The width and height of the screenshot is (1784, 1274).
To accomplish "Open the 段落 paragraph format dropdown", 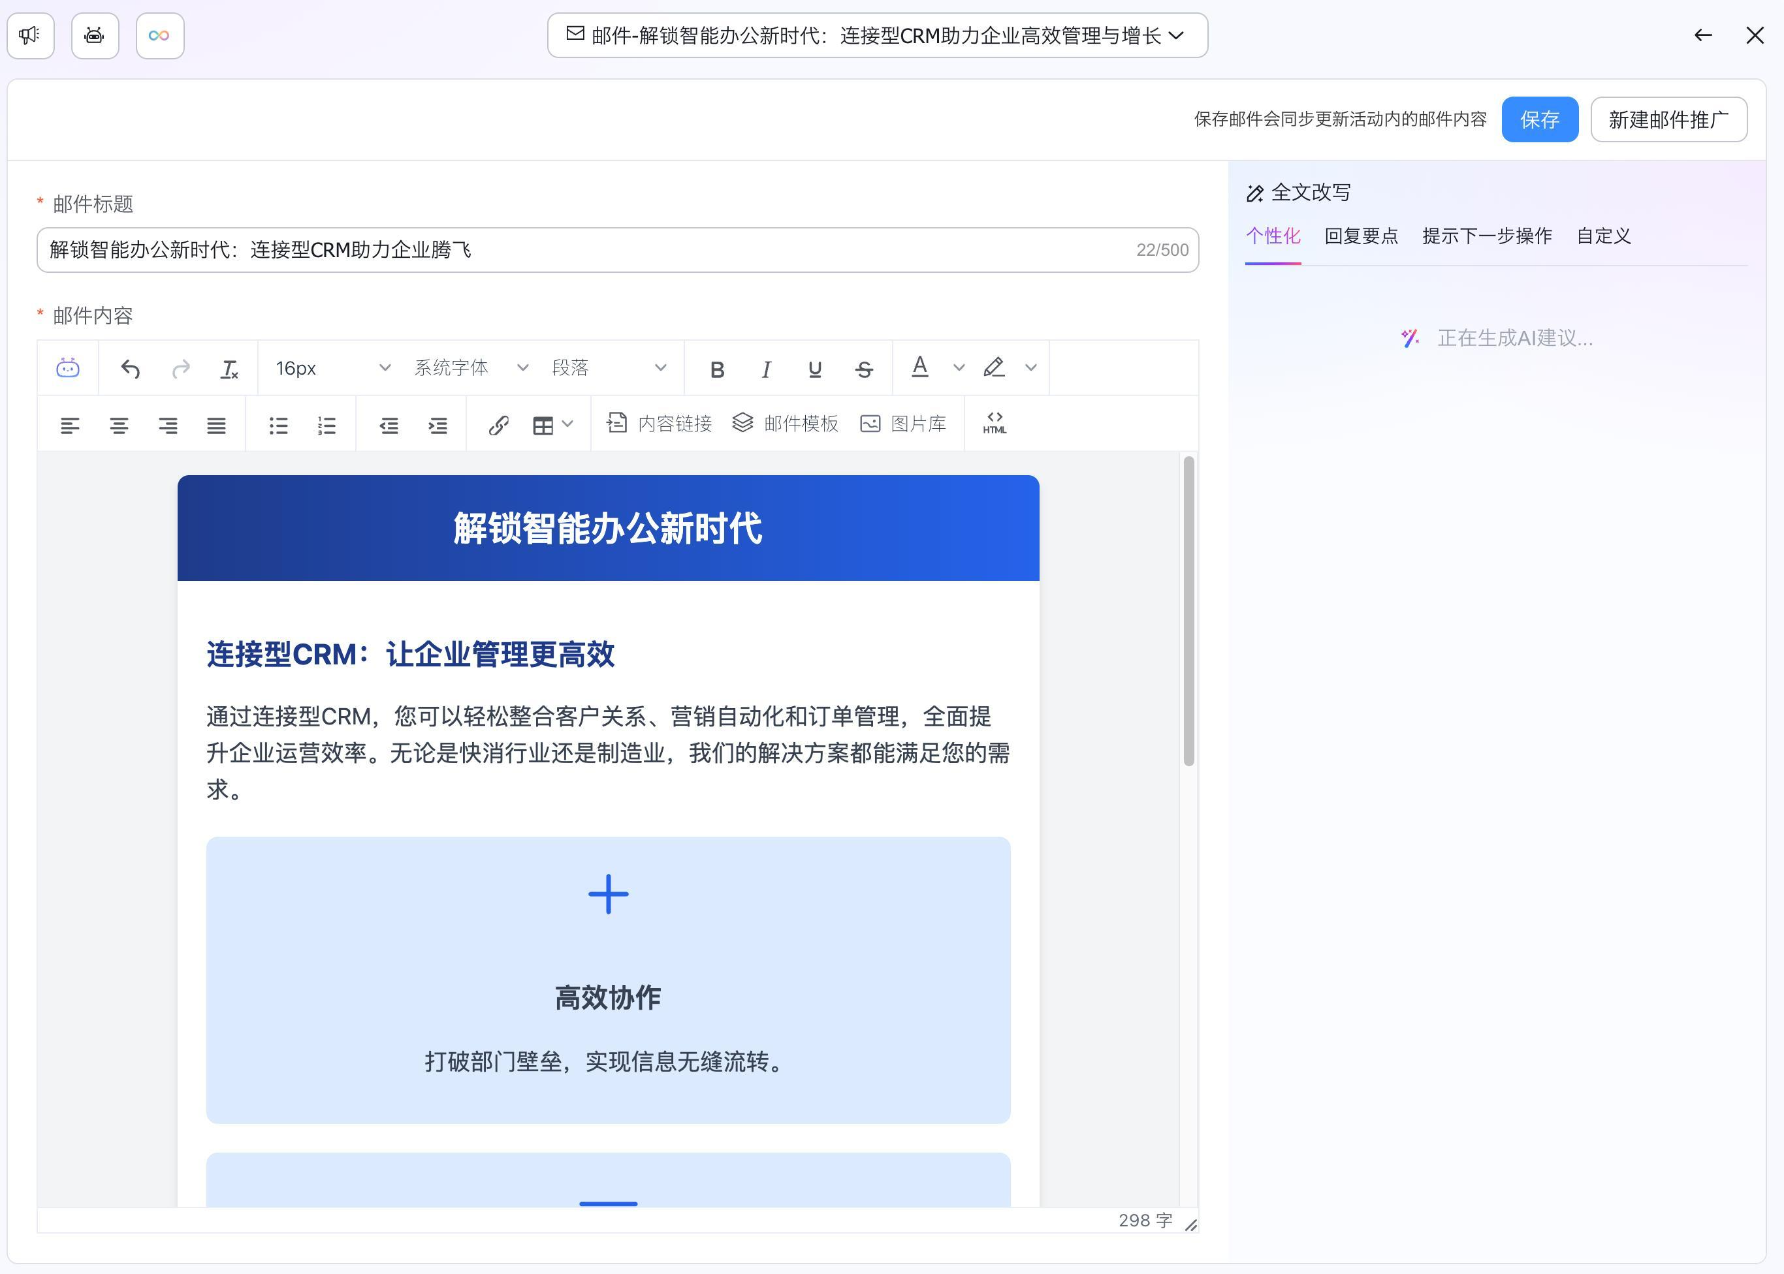I will click(x=609, y=368).
